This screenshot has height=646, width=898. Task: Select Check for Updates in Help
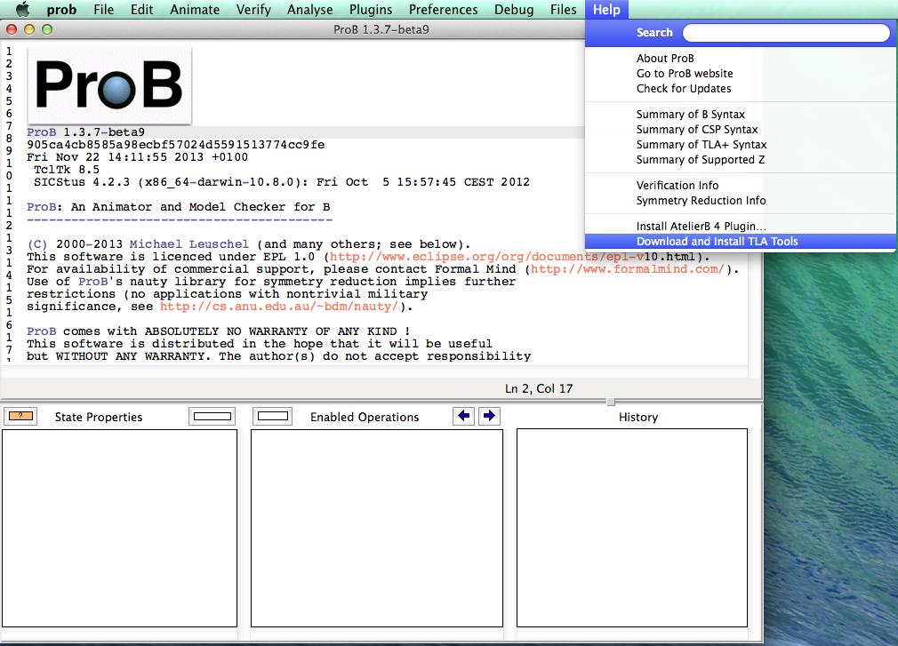(684, 89)
